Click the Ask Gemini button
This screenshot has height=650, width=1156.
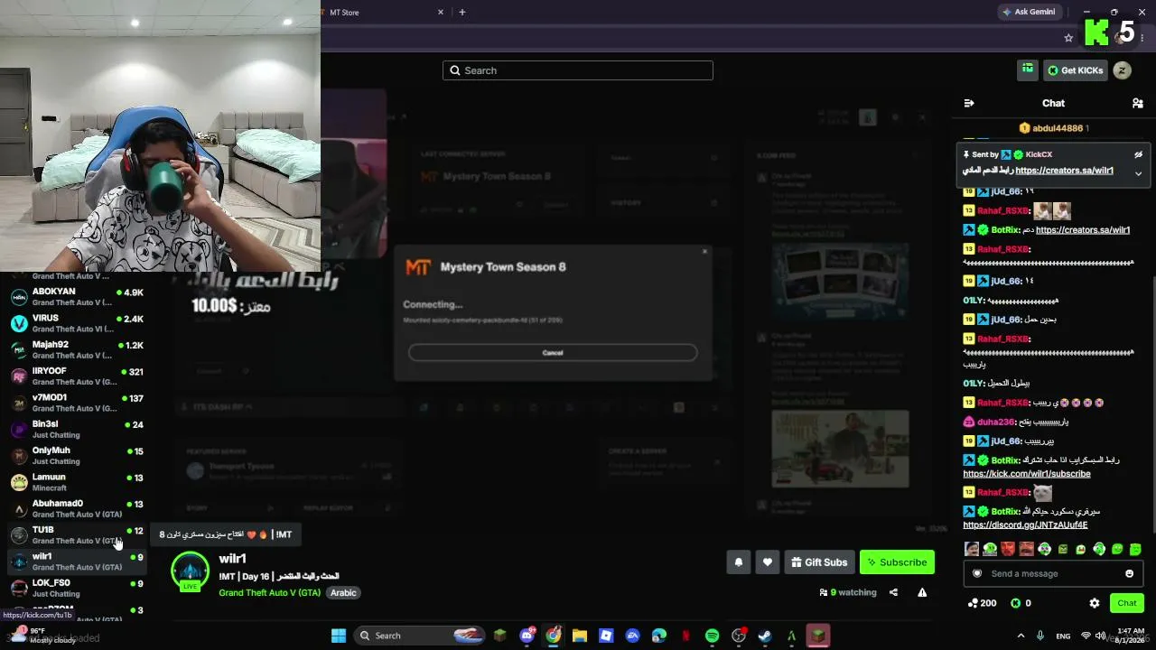click(x=1029, y=12)
